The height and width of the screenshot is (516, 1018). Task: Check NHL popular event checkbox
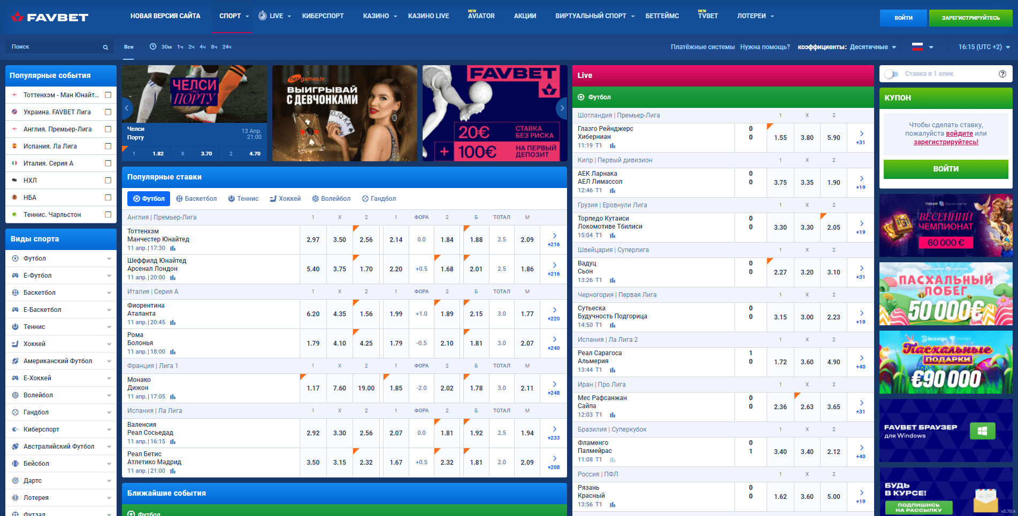point(108,181)
